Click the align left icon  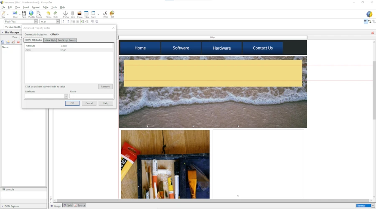pyautogui.click(x=92, y=21)
